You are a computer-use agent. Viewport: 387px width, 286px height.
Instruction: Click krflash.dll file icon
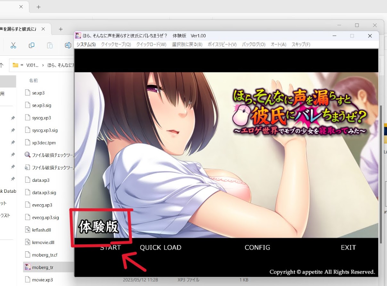(28, 230)
